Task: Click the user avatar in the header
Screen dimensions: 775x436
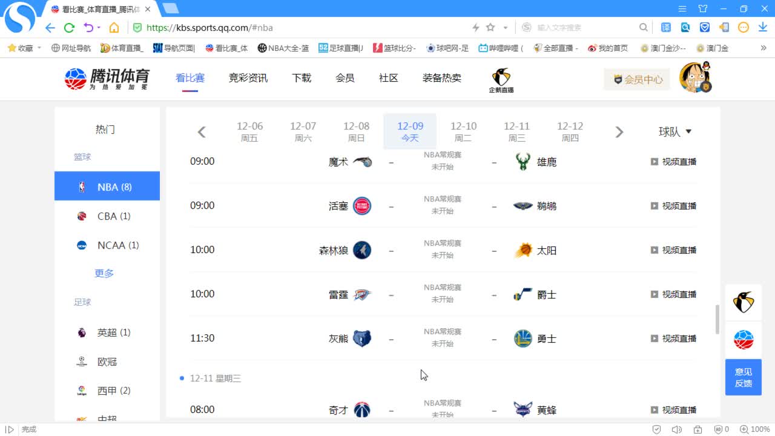Action: coord(695,78)
